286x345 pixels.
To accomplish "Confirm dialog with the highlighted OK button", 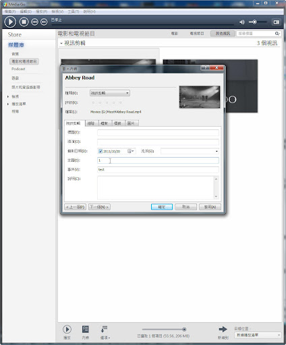I will click(x=162, y=207).
